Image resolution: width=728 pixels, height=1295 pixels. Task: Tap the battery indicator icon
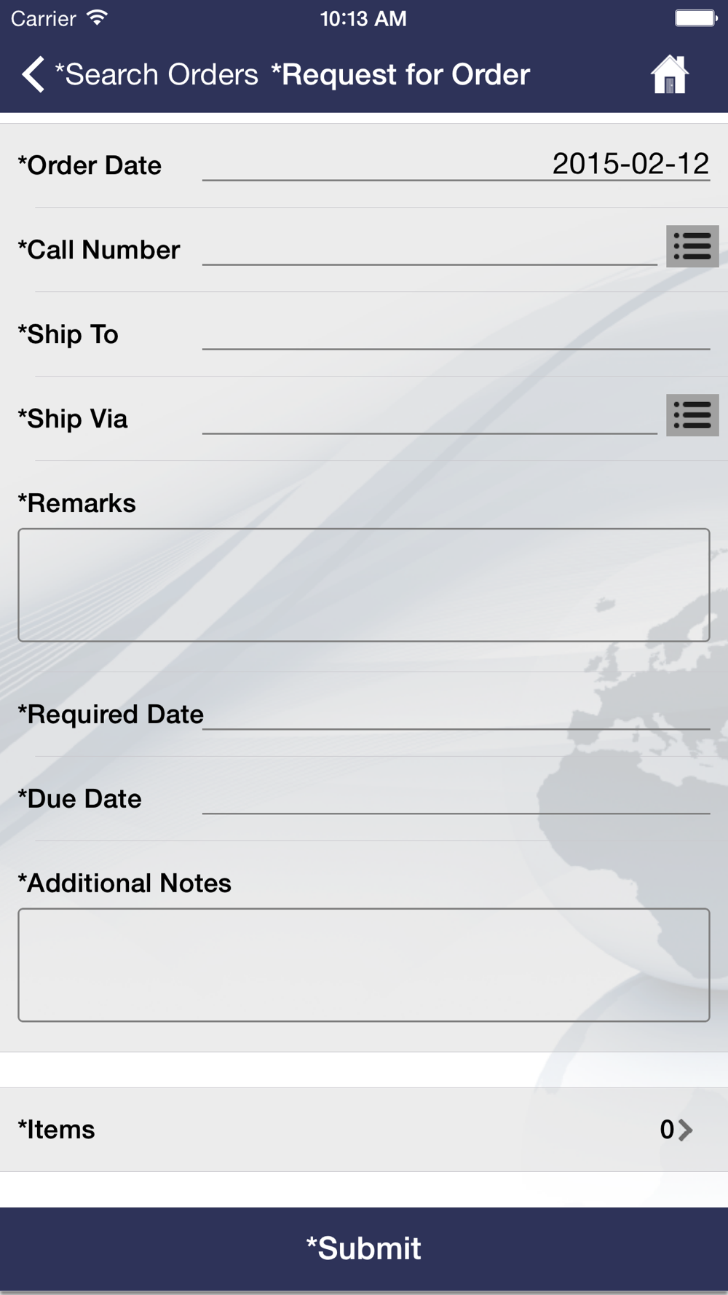click(695, 17)
